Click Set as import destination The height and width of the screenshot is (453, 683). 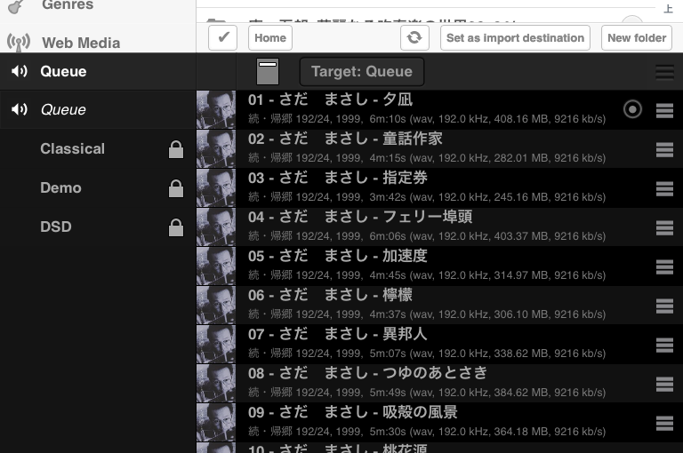pyautogui.click(x=515, y=38)
